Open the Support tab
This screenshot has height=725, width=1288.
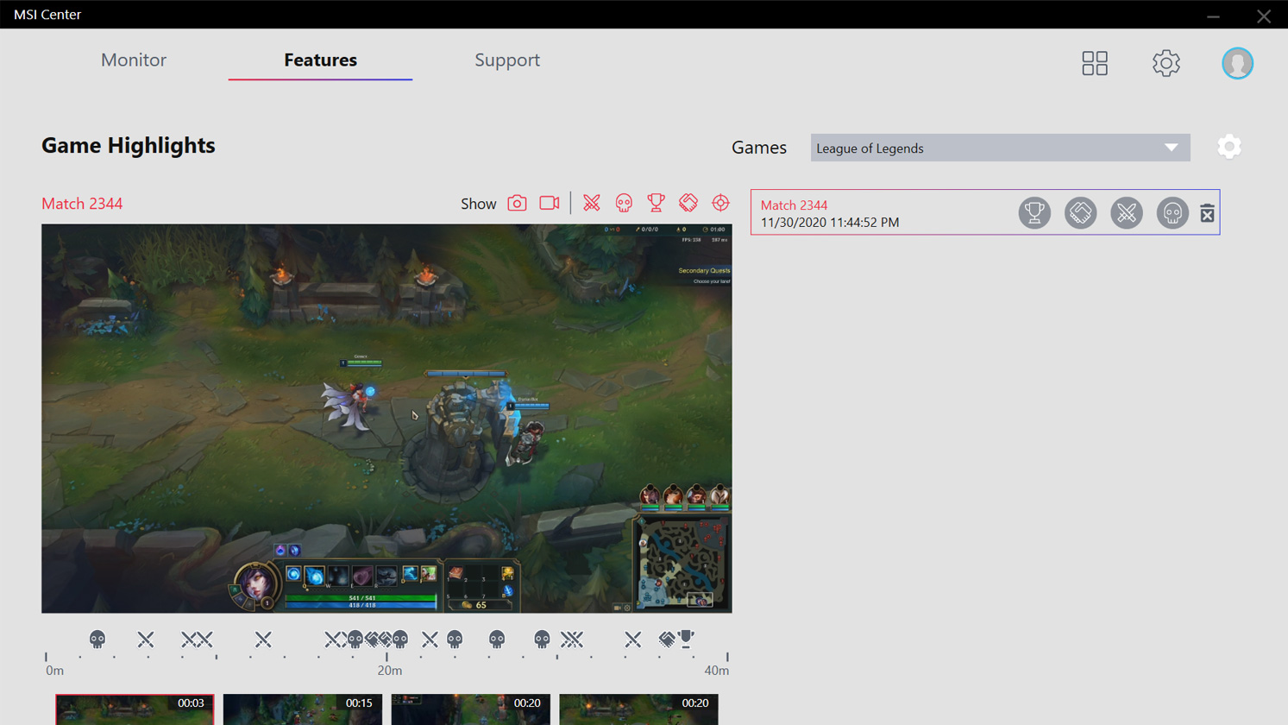coord(507,60)
